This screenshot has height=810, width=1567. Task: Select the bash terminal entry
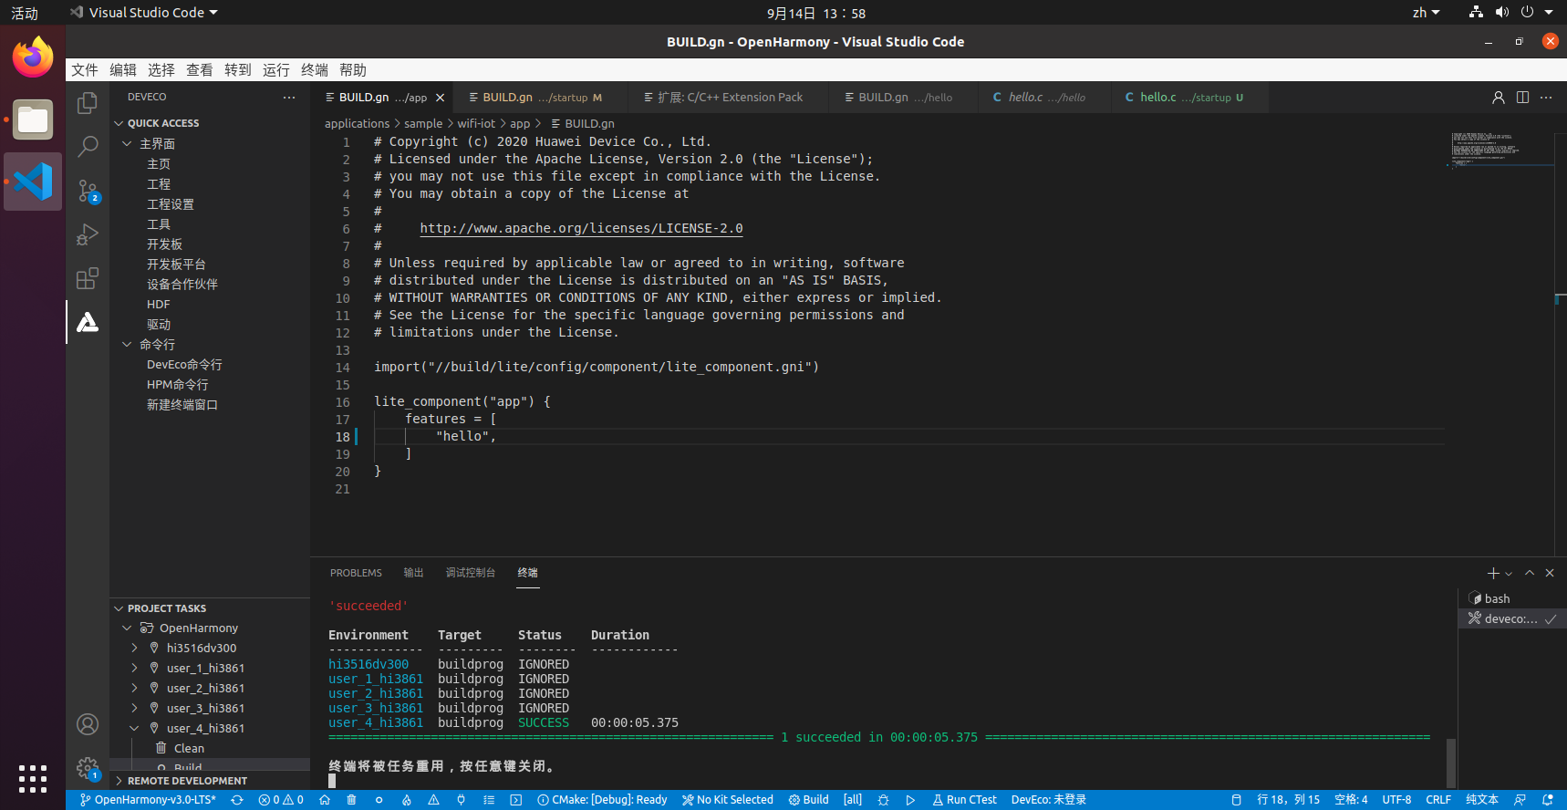coord(1497,599)
